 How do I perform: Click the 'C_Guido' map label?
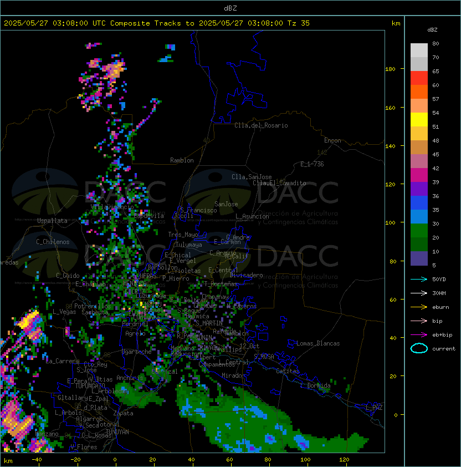pyautogui.click(x=68, y=276)
